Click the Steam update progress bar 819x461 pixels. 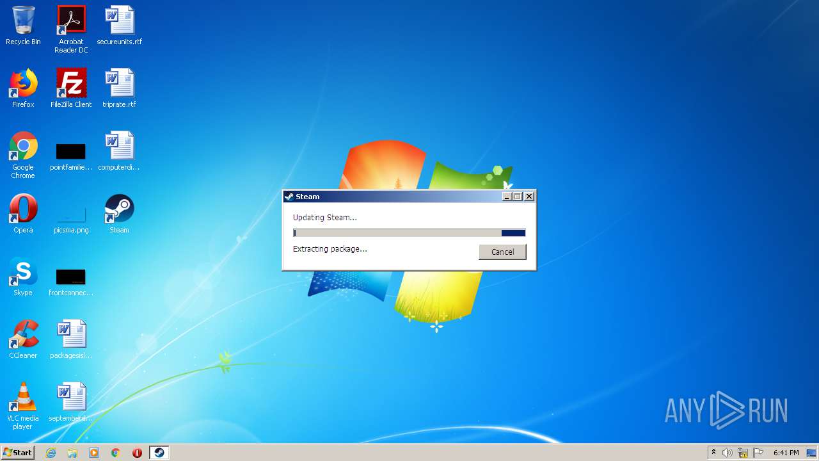pyautogui.click(x=409, y=233)
